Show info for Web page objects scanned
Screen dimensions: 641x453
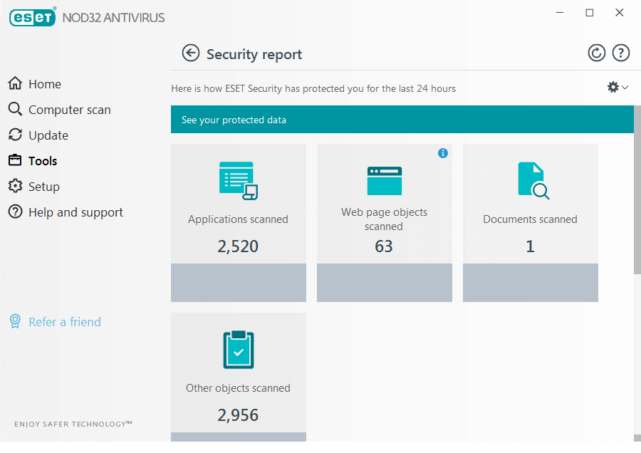click(443, 153)
